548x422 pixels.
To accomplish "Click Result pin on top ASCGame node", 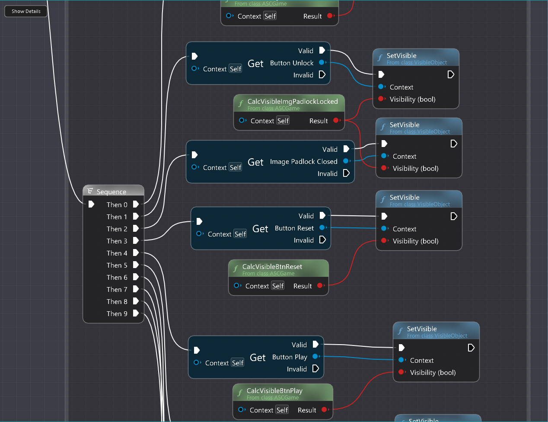I will pos(330,16).
